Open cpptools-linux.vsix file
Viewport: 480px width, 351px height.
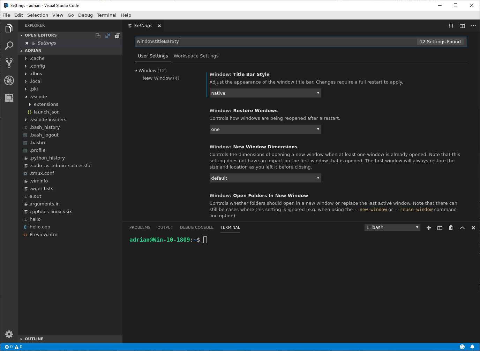pyautogui.click(x=70, y=212)
